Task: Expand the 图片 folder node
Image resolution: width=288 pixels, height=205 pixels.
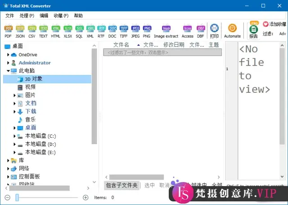Action: 14,95
